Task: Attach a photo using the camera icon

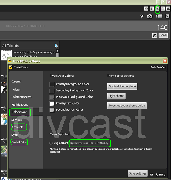Action: [x=150, y=16]
